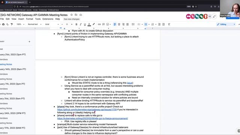The image size is (240, 135).
Task: Insert a link from toolbar
Action: coord(99,24)
